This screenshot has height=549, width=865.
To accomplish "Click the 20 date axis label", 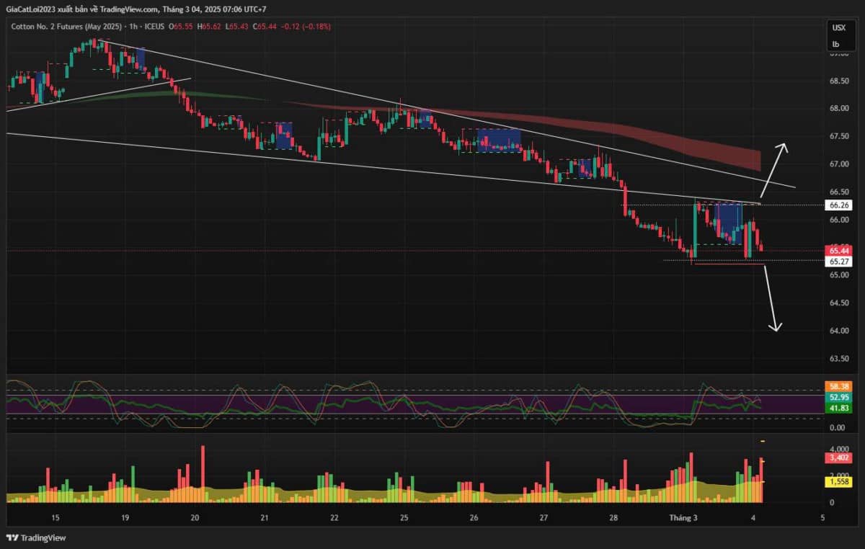I will [195, 517].
